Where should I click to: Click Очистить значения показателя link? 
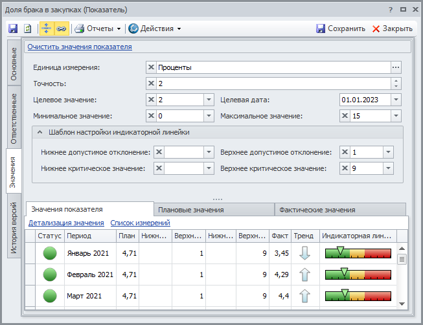tap(79, 47)
